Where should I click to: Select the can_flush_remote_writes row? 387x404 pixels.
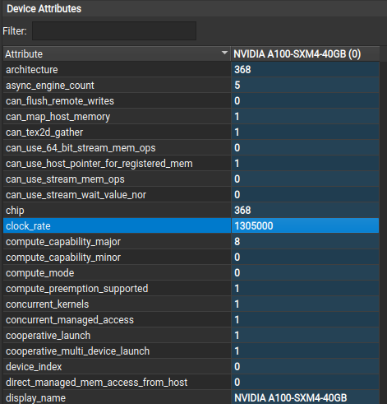[191, 101]
